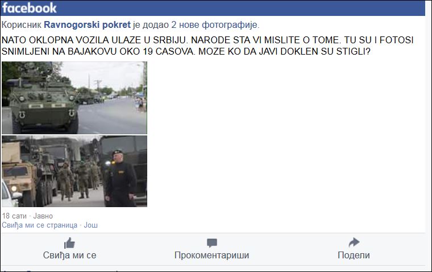432x272 pixels.
Task: Click the '18 сати' post timestamp
Action: (x=14, y=216)
